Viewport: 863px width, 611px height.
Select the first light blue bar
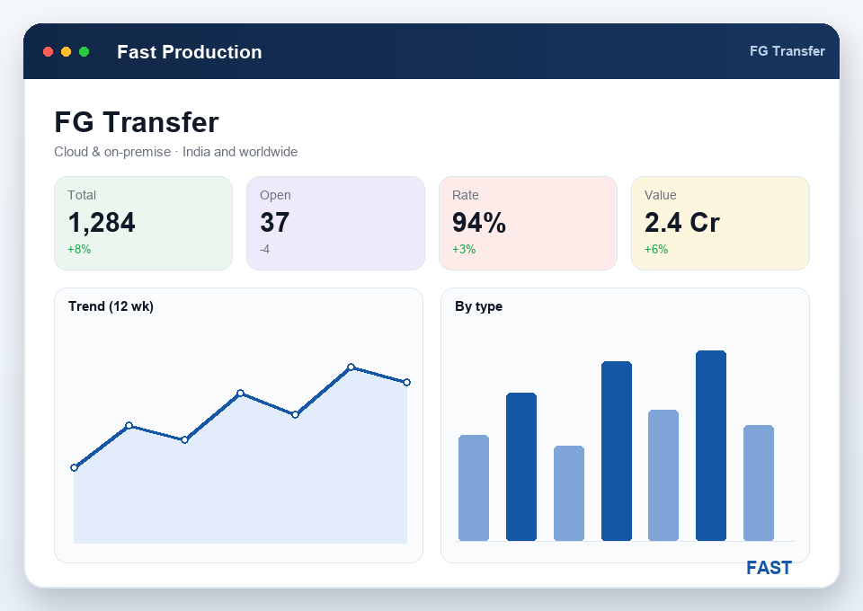474,488
